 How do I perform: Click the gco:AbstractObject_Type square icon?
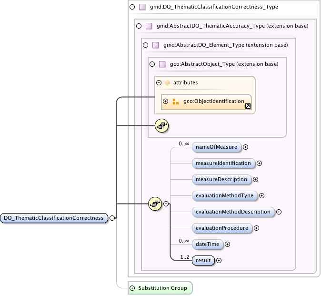click(162, 64)
